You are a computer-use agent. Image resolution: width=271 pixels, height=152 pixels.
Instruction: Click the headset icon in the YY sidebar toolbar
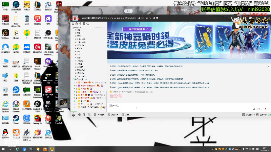(x=77, y=24)
